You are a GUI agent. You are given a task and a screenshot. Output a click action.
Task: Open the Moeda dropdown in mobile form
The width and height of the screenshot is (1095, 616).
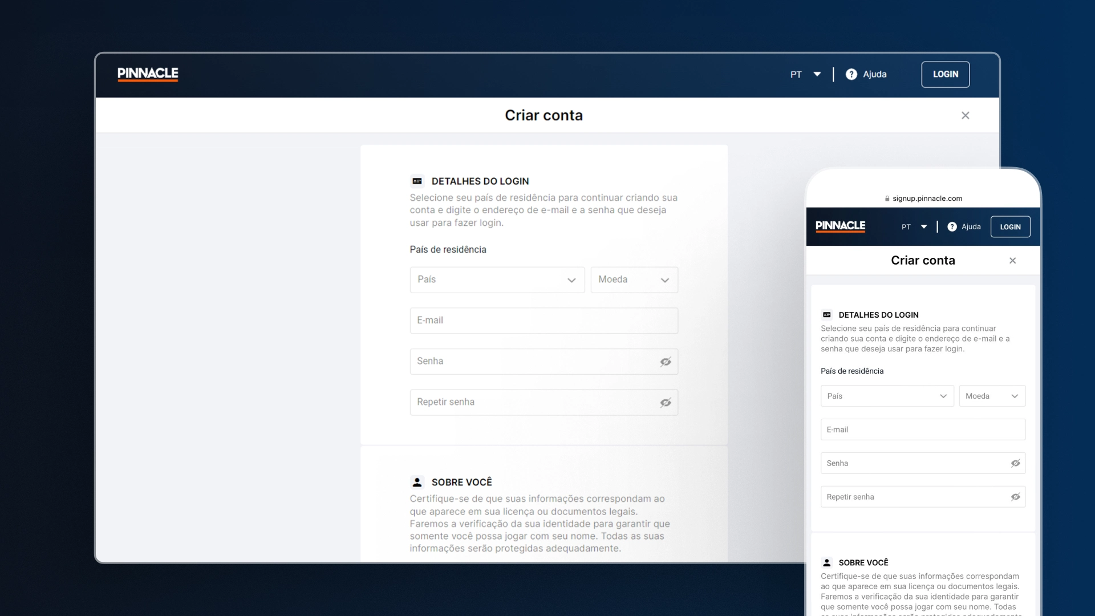click(992, 396)
